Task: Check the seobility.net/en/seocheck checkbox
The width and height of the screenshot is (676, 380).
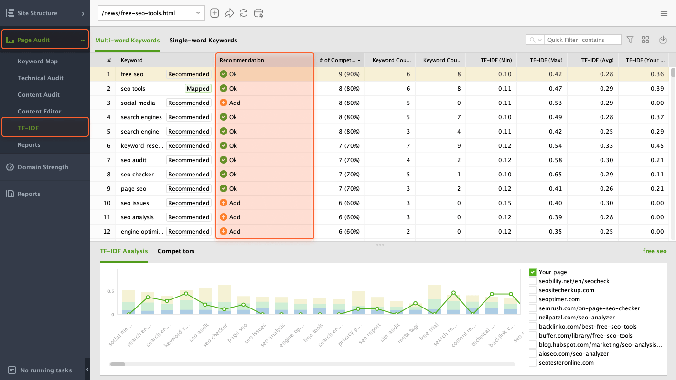Action: [533, 281]
